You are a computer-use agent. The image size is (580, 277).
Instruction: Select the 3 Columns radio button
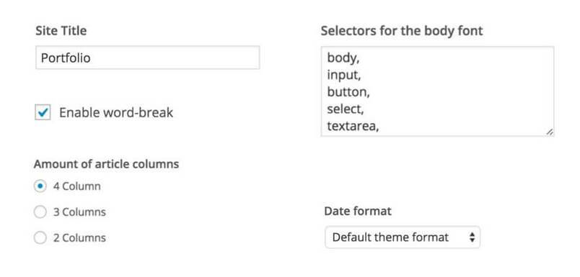click(x=40, y=212)
